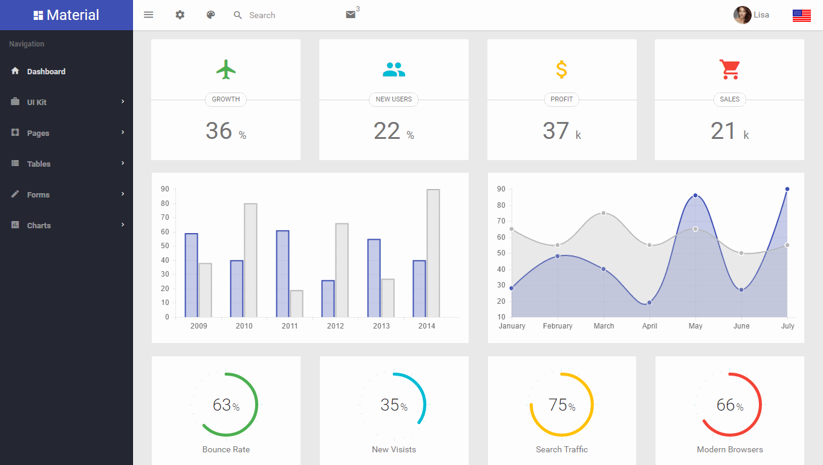Screen dimensions: 823x465
Task: Click the airplane icon on the Growth card
Action: (x=226, y=68)
